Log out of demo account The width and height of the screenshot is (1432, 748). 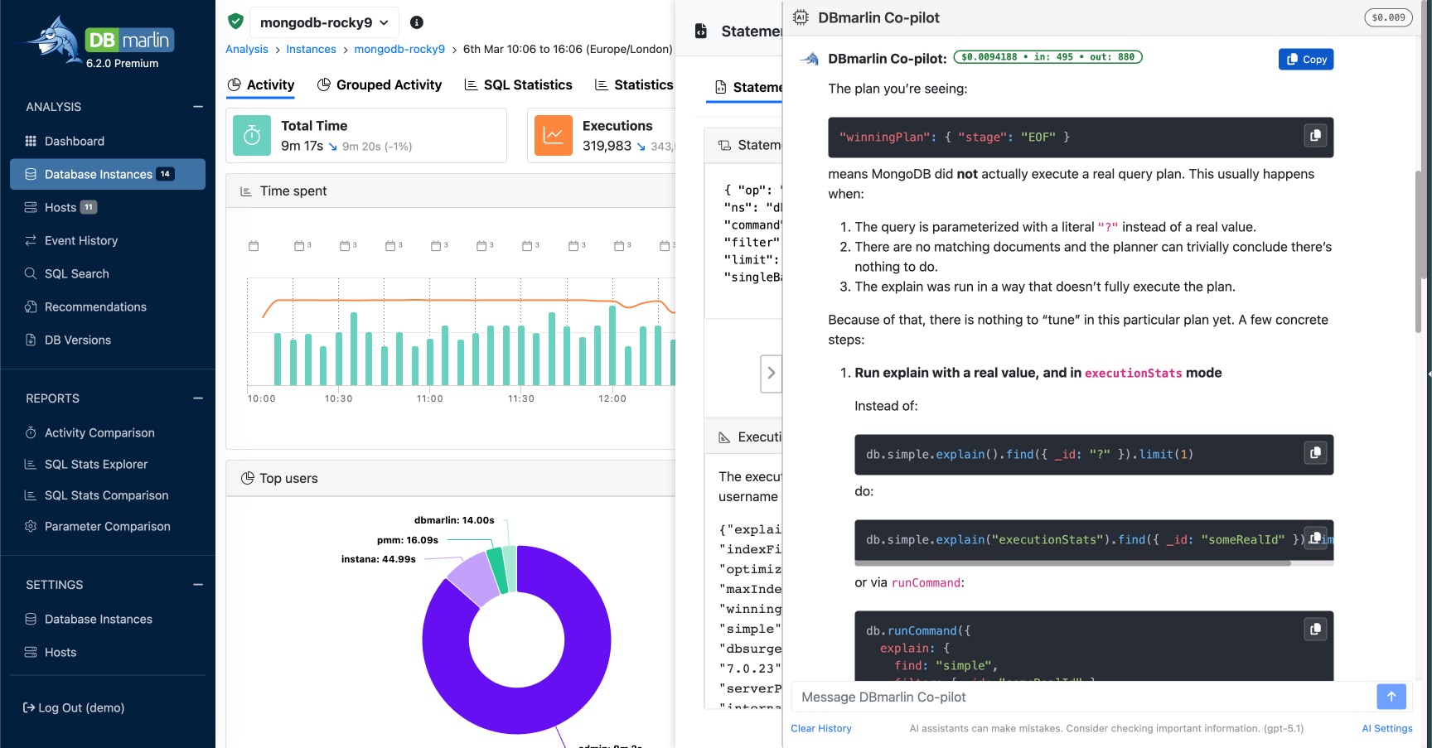pos(74,707)
